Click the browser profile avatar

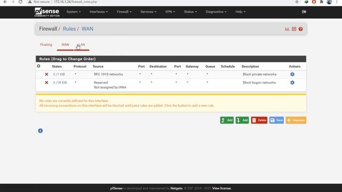click(x=329, y=2)
